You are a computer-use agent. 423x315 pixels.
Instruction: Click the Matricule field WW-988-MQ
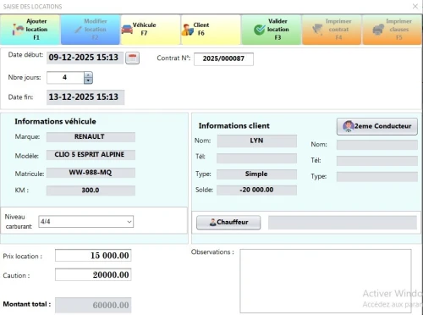(91, 173)
